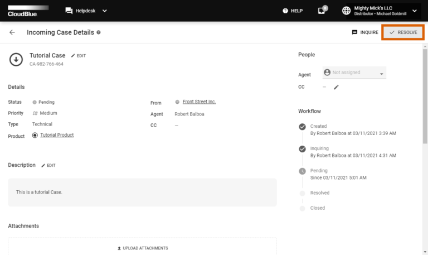Viewport: 428px width, 255px height.
Task: Click the RESOLVE button
Action: click(403, 32)
